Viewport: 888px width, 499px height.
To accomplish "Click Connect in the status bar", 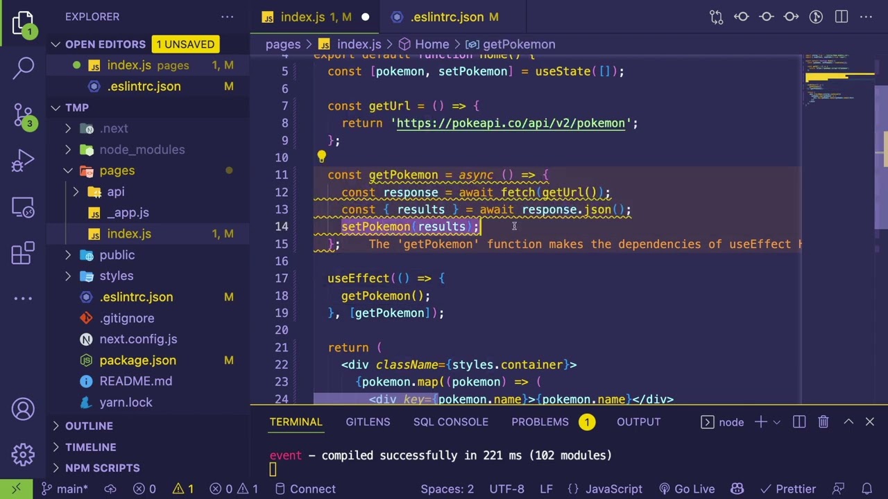I will point(305,489).
